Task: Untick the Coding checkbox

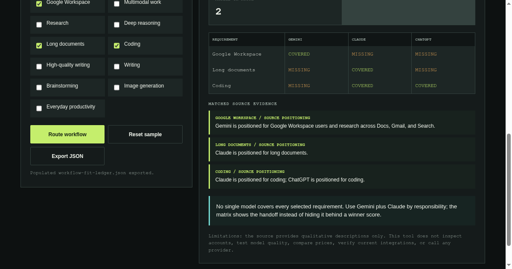Action: click(x=116, y=46)
